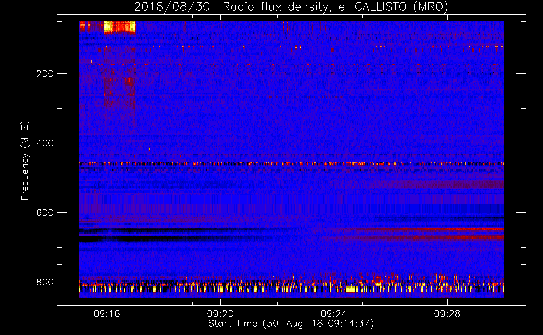The height and width of the screenshot is (335, 543).
Task: Click the 09:28 time tick label
Action: (x=447, y=314)
